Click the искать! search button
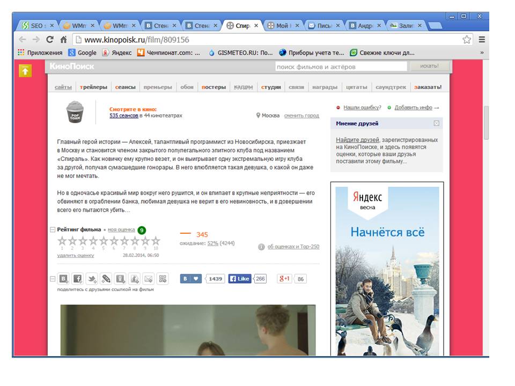 [429, 66]
